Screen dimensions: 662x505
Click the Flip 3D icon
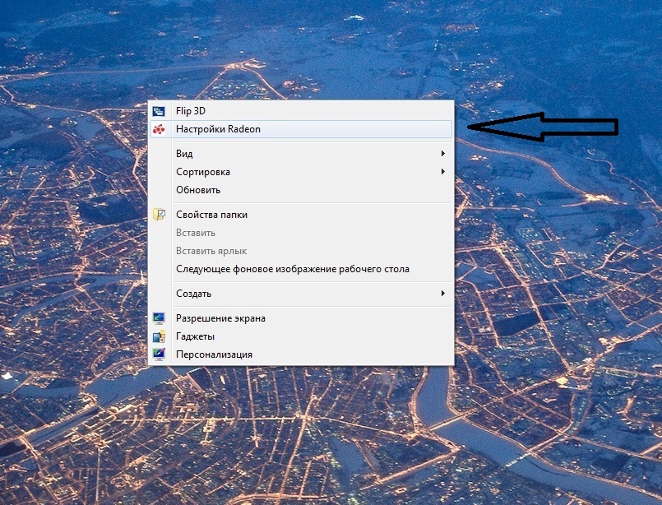(159, 111)
